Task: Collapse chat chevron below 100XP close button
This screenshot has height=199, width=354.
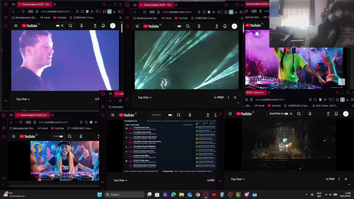Action: tap(238, 103)
